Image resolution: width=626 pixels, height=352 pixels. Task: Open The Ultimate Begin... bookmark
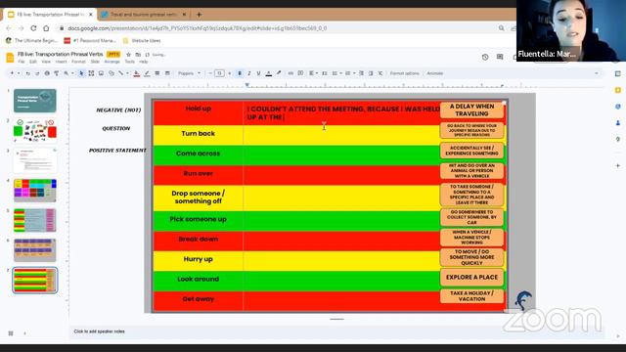click(31, 41)
